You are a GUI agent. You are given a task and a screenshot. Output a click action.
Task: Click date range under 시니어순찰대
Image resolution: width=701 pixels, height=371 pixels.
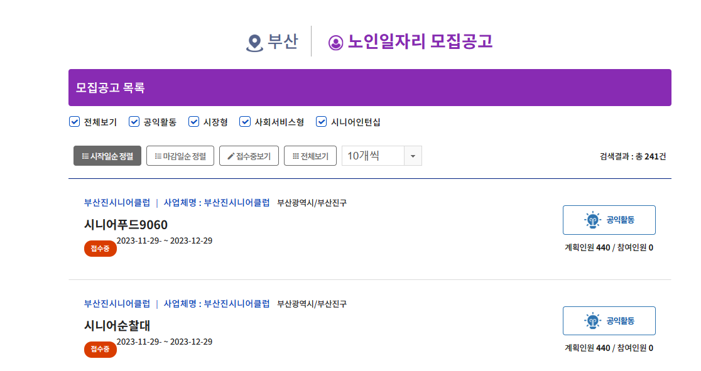[165, 341]
